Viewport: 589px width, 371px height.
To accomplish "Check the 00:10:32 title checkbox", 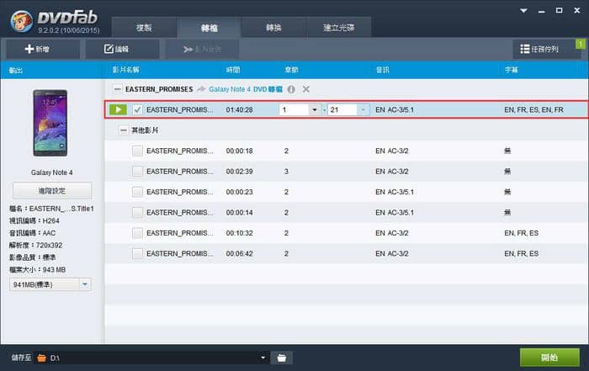I will tap(137, 233).
